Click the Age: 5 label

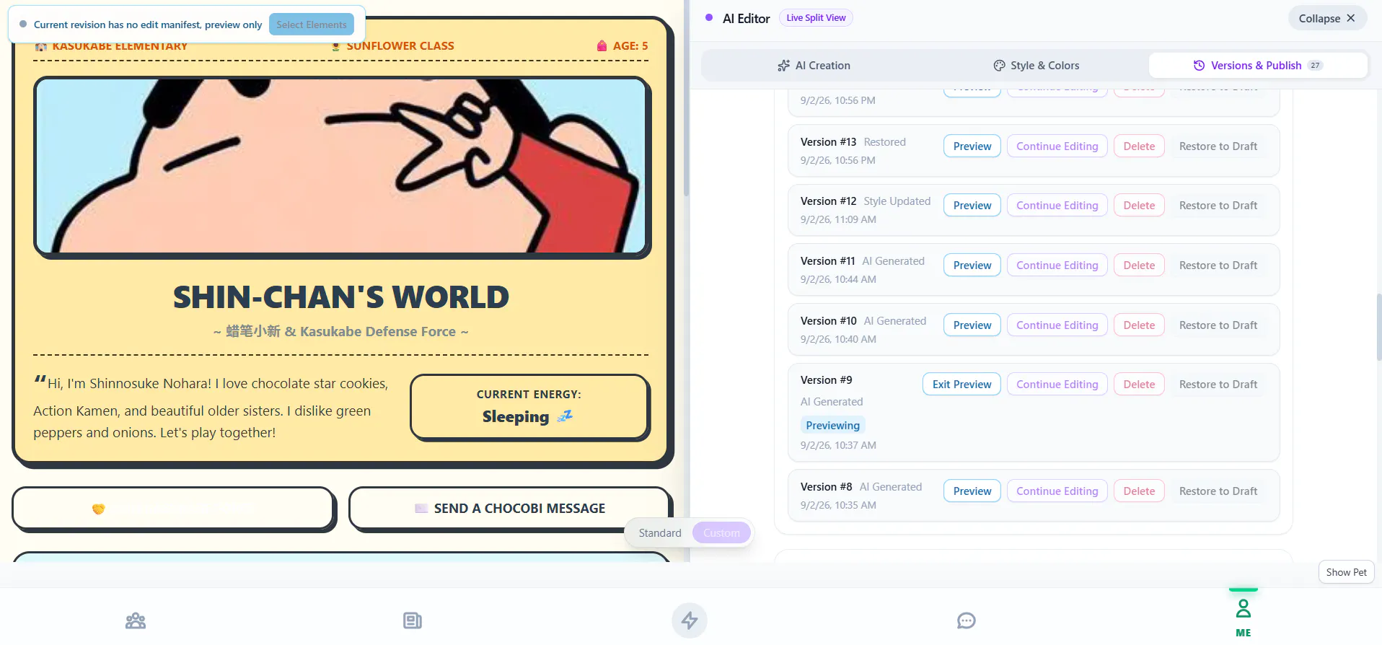pyautogui.click(x=622, y=46)
